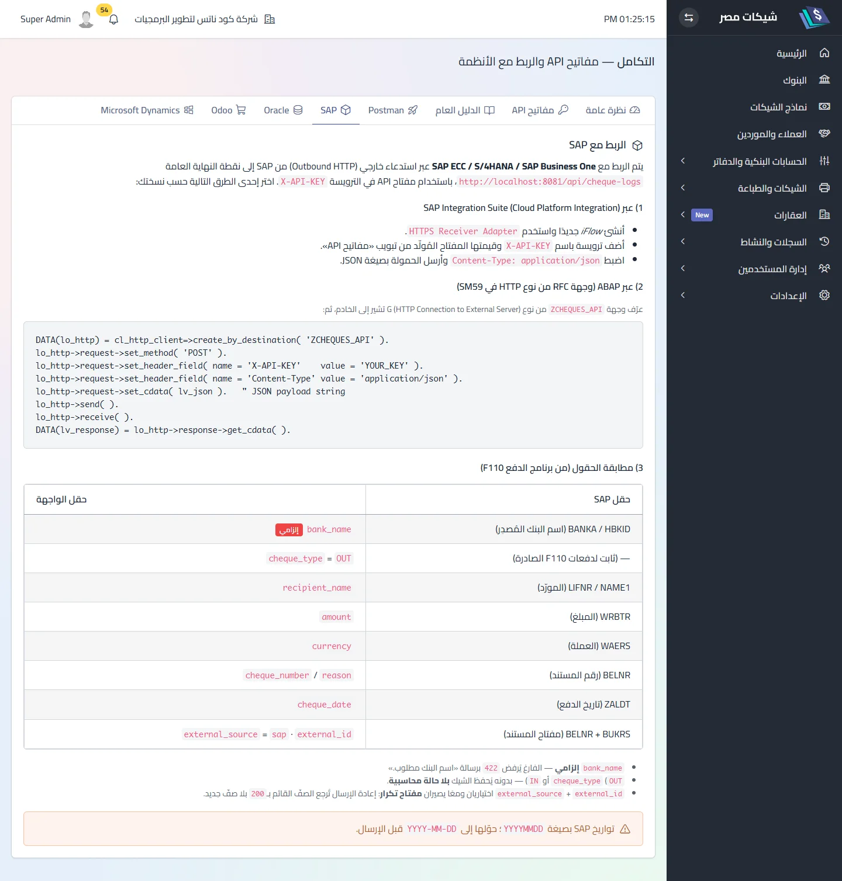Click the home icon beside الرئيسية
Image resolution: width=842 pixels, height=881 pixels.
point(824,53)
